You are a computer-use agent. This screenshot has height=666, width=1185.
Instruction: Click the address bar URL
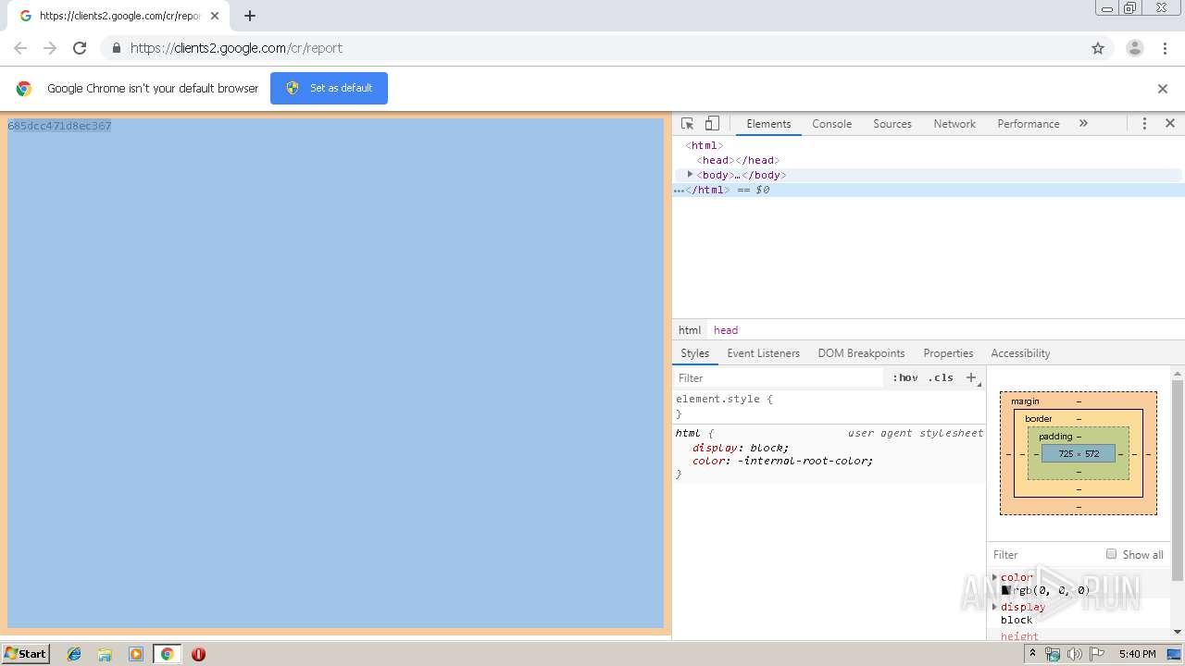click(x=236, y=48)
